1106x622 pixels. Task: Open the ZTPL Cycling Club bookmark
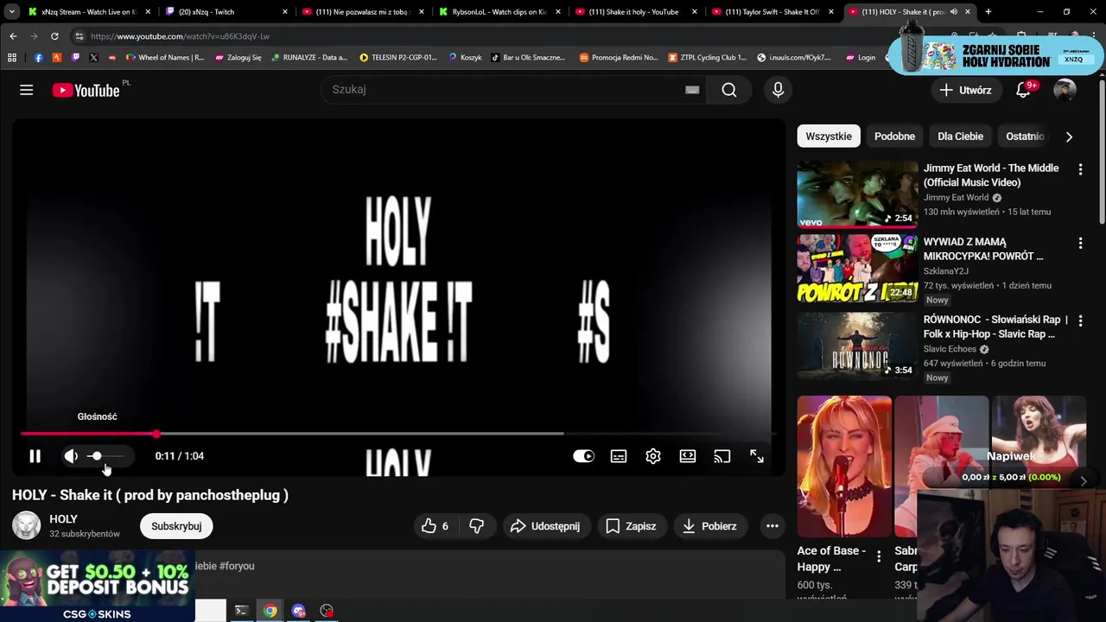pyautogui.click(x=707, y=58)
